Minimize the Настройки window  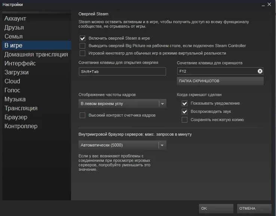(x=263, y=5)
